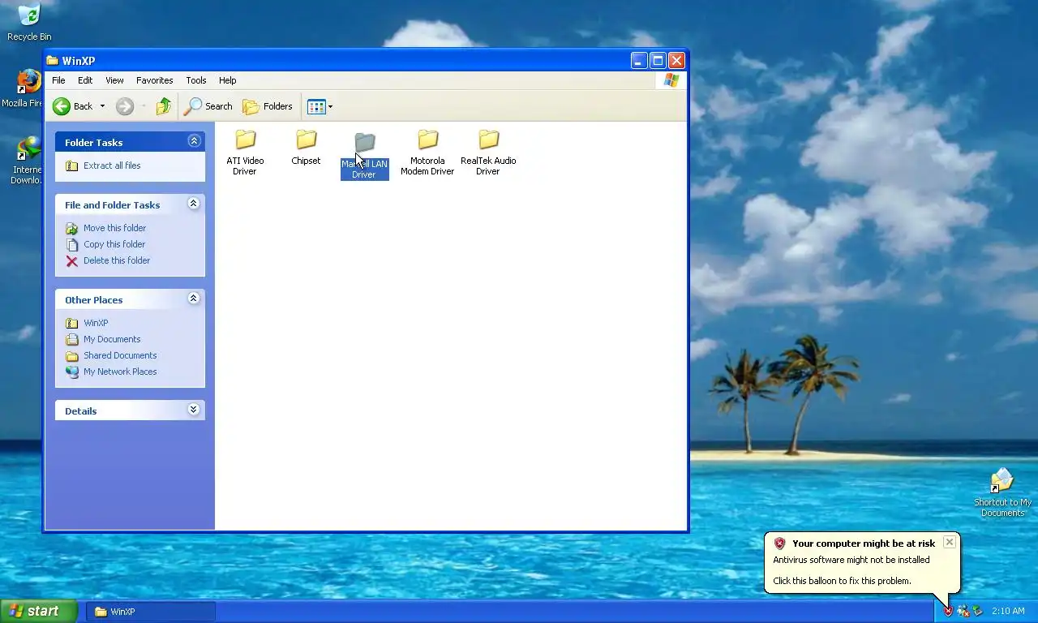
Task: Collapse the Other Places panel
Action: [194, 299]
